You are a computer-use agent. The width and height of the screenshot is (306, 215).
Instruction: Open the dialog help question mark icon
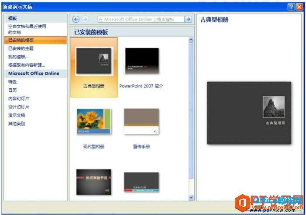pyautogui.click(x=291, y=7)
